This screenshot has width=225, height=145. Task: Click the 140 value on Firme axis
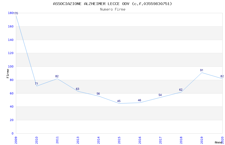(x=11, y=40)
